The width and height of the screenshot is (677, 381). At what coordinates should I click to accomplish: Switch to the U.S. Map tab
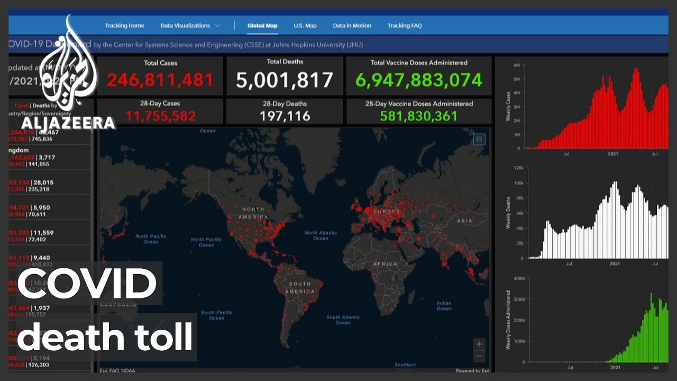point(305,25)
